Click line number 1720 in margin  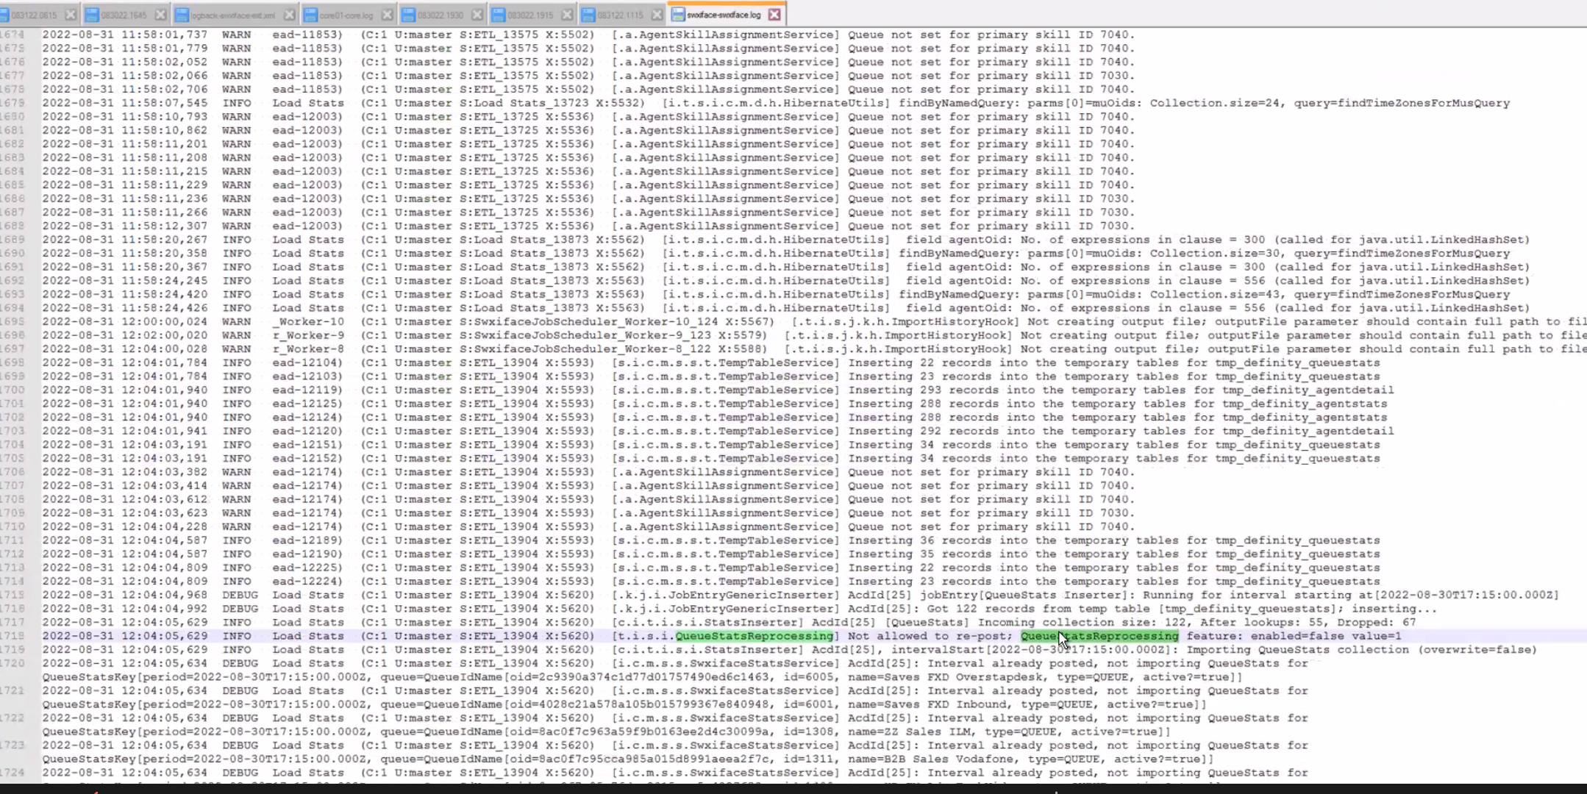(13, 663)
